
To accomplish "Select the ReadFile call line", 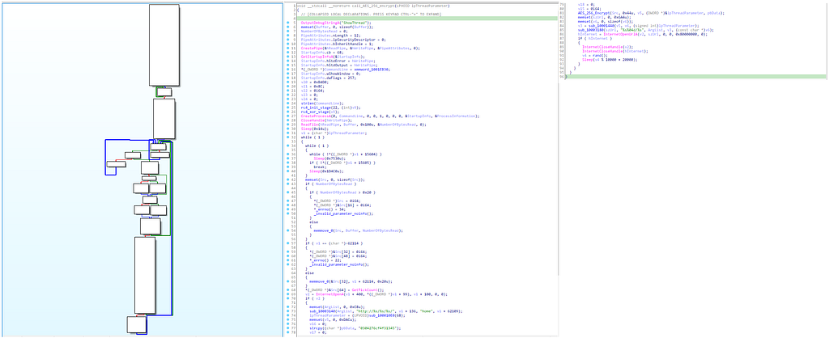I will click(x=363, y=125).
